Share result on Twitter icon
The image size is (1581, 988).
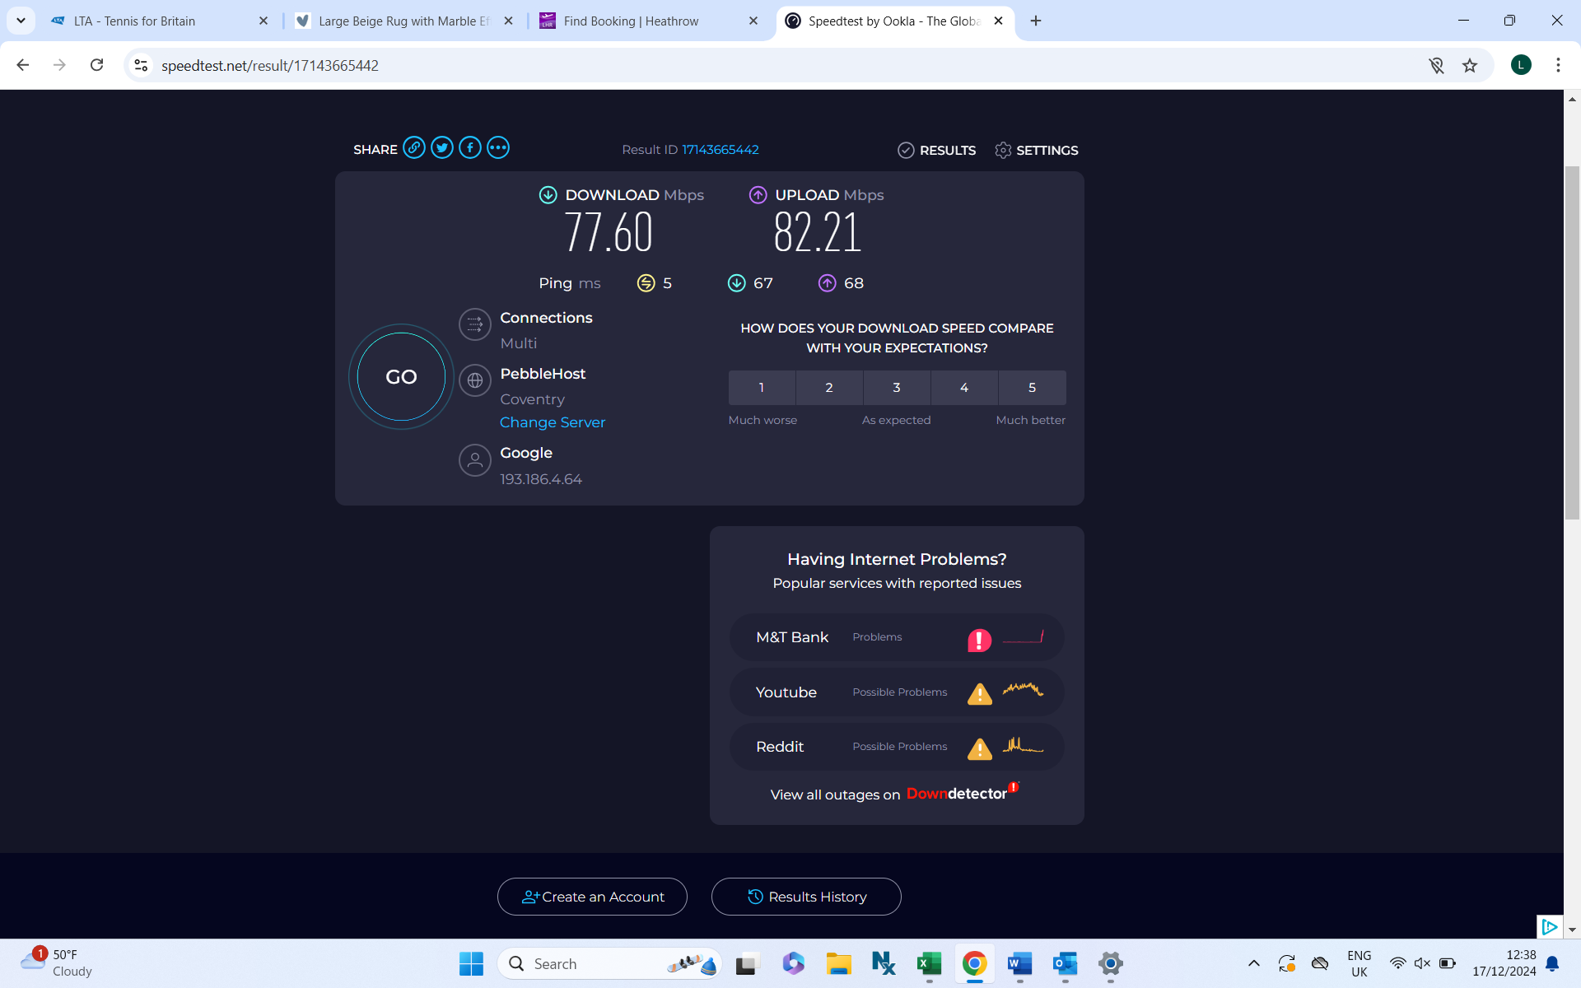click(x=442, y=148)
